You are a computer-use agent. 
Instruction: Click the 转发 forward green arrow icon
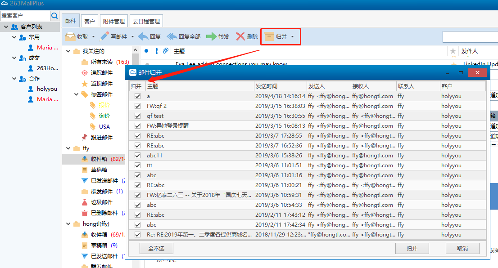pyautogui.click(x=211, y=36)
